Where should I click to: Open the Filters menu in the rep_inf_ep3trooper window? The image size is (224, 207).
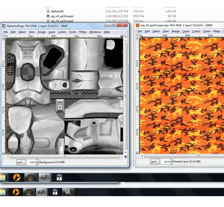216,31
